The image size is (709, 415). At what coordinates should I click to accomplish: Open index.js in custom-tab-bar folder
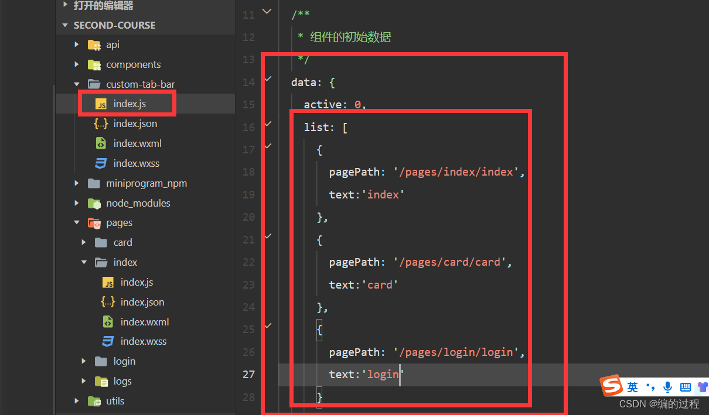pos(129,104)
